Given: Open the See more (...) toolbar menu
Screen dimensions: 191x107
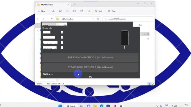Looking at the screenshot, I should (123, 11).
